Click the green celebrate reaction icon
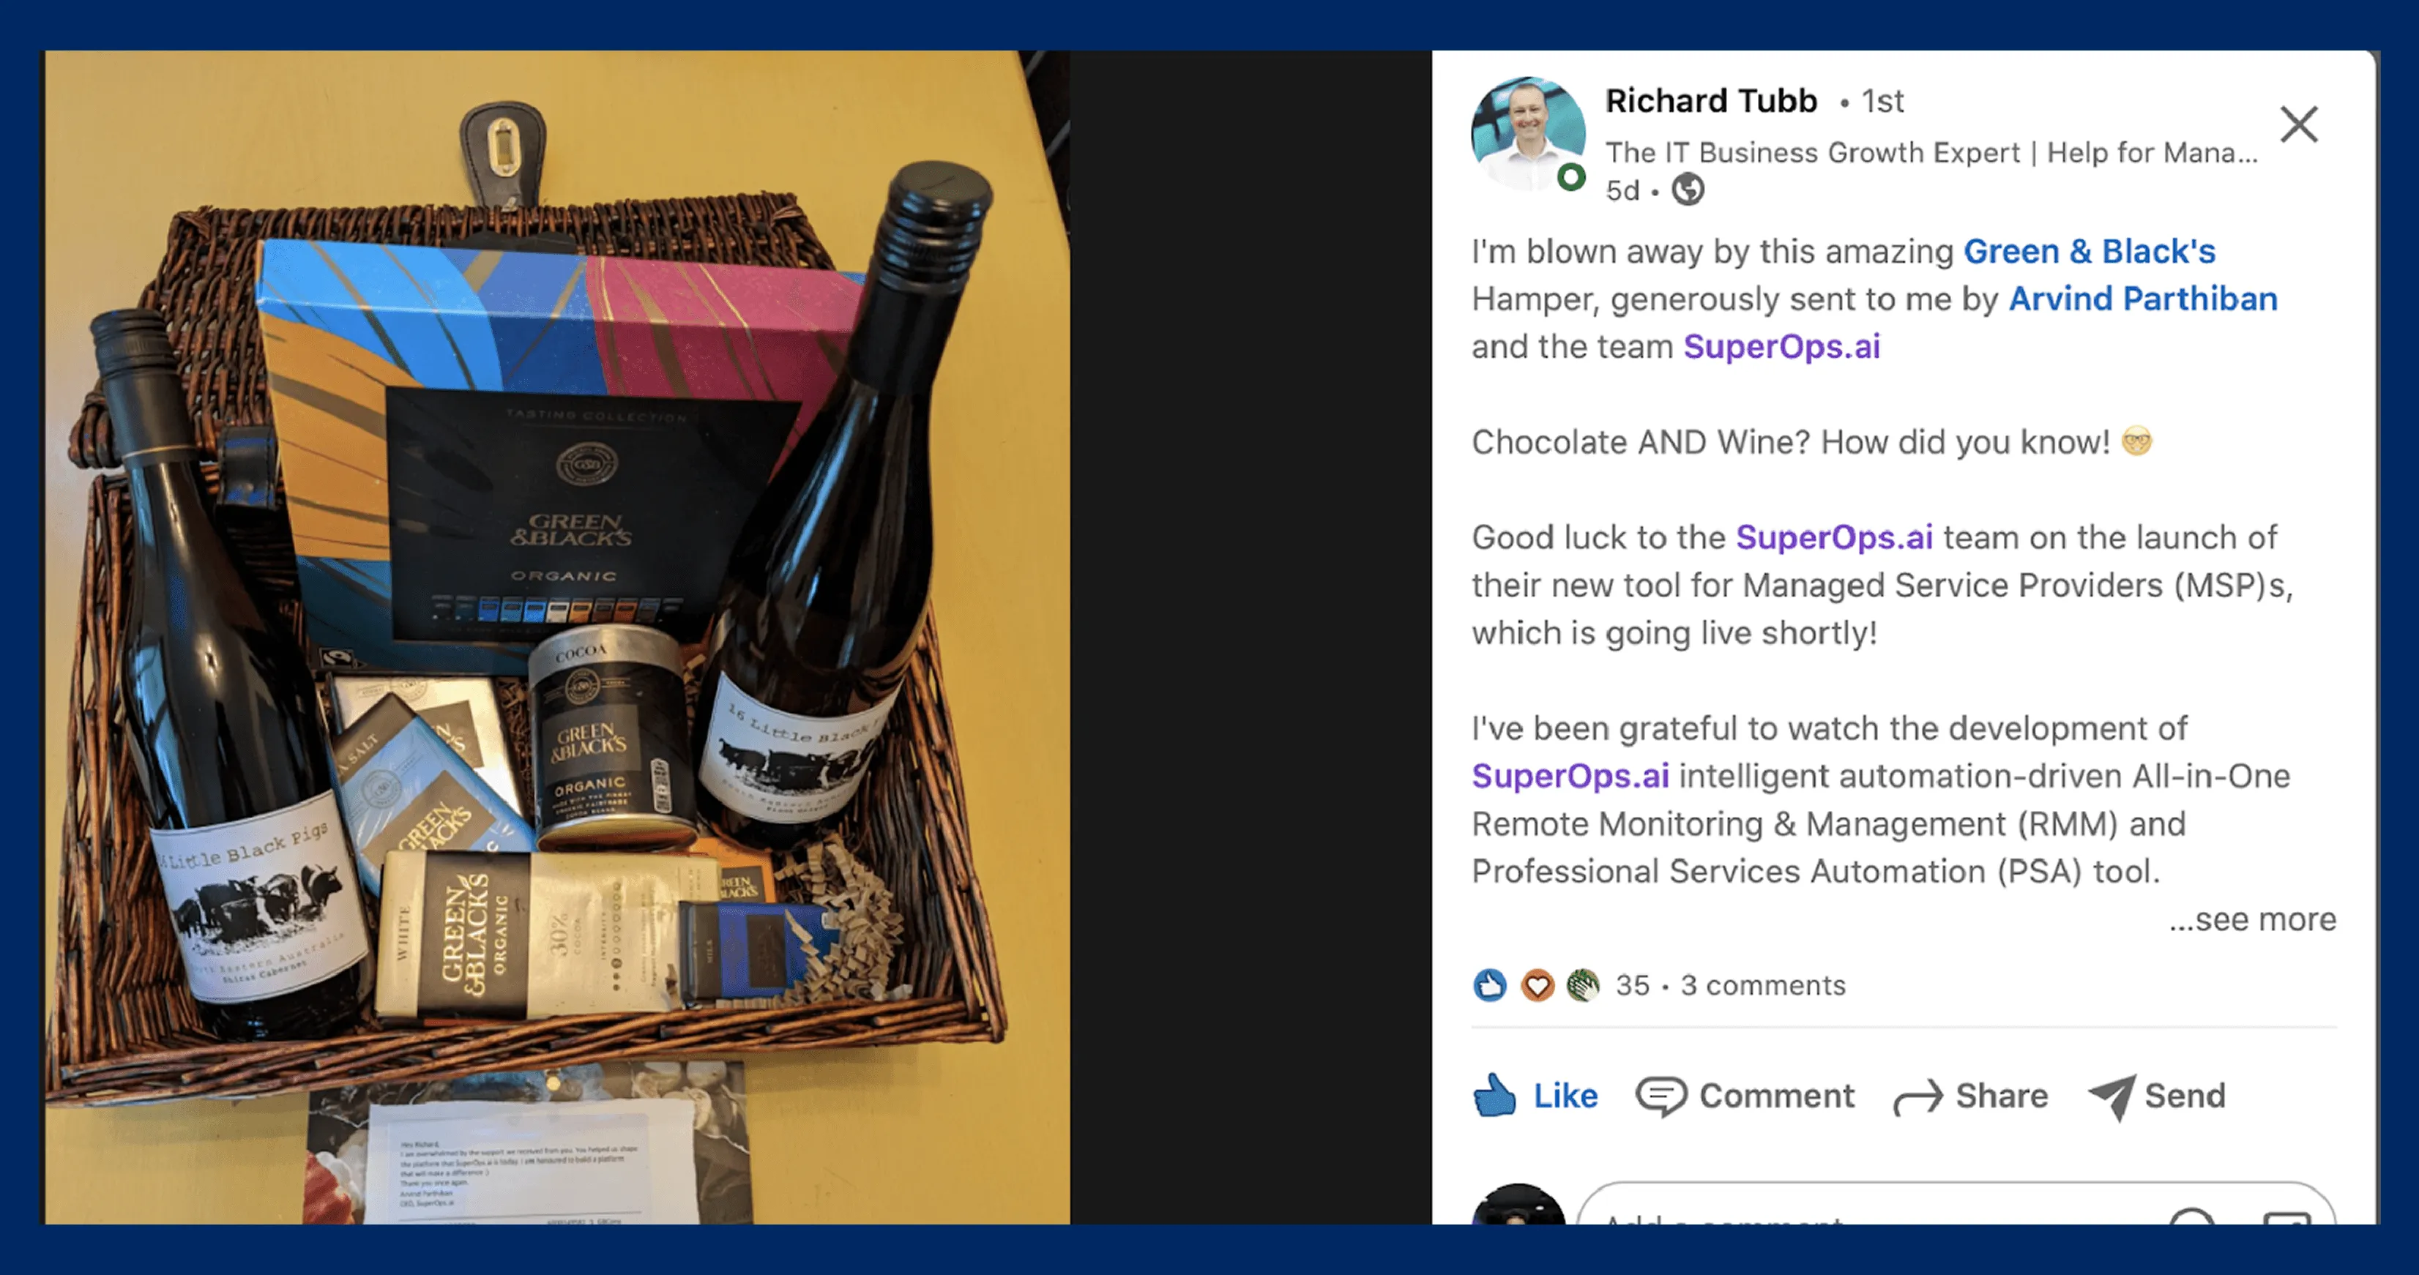2419x1275 pixels. click(x=1583, y=985)
